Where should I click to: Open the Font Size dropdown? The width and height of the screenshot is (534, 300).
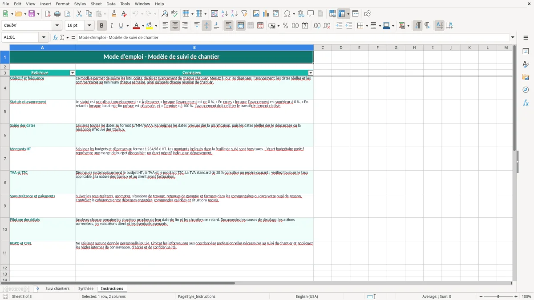89,26
